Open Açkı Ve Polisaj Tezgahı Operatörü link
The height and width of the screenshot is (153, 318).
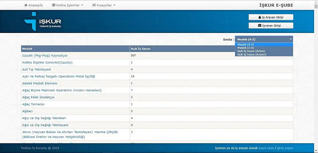(x=59, y=76)
